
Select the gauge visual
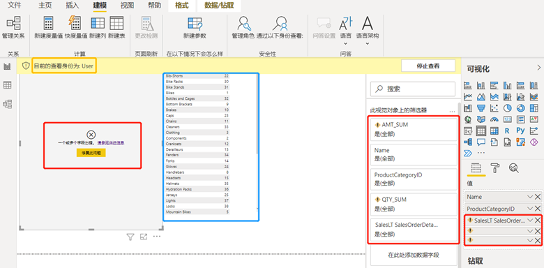click(494, 119)
